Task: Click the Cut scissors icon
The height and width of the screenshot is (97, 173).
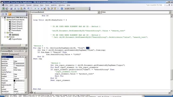Action: tap(15, 8)
